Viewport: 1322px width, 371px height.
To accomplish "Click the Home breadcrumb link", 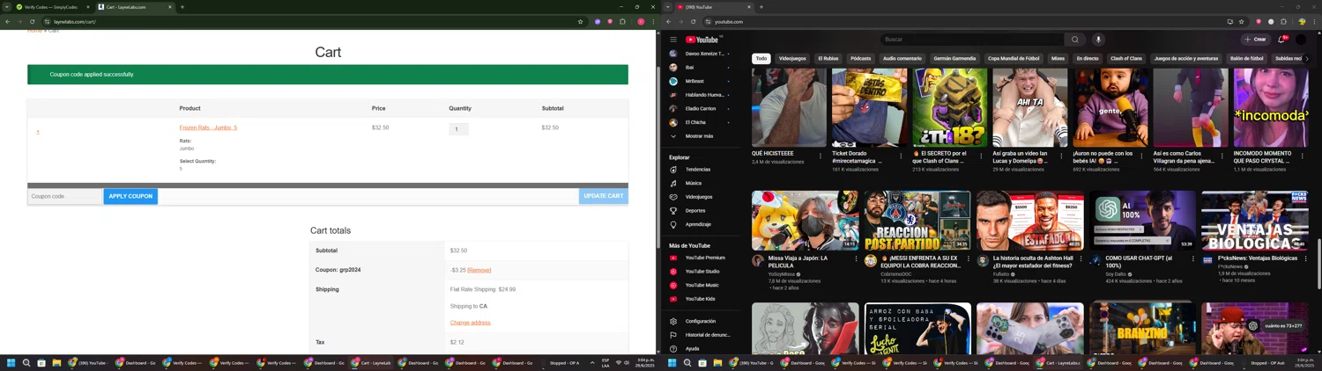I will pos(34,31).
